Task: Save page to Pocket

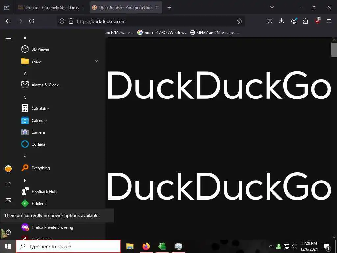Action: (x=270, y=21)
